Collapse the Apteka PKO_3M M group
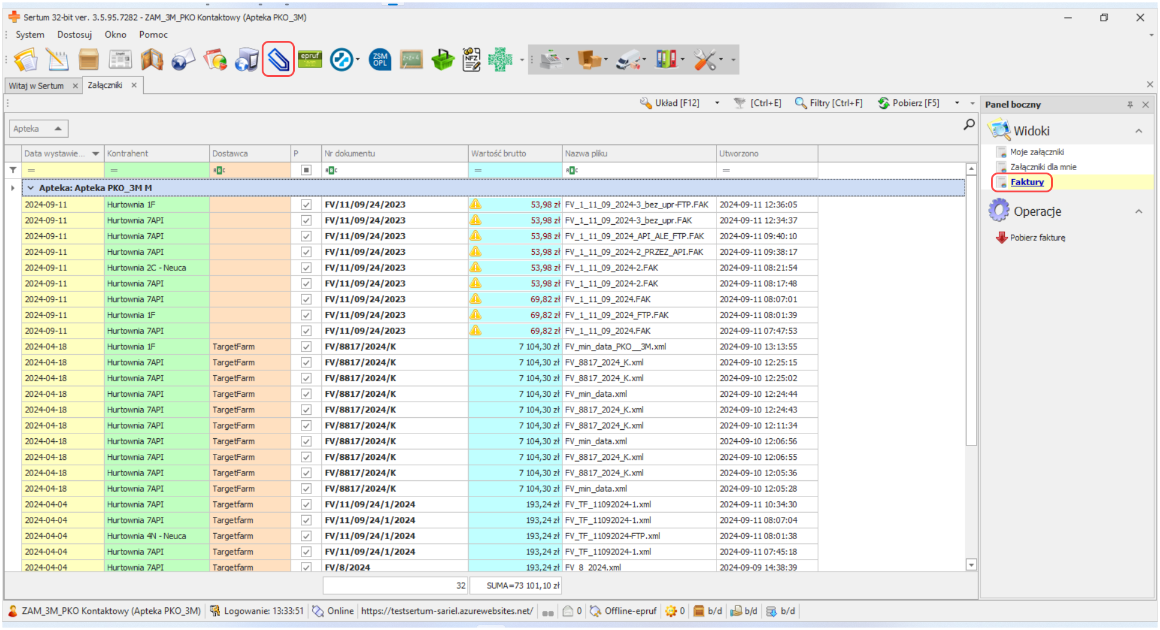The height and width of the screenshot is (630, 1160). tap(31, 188)
